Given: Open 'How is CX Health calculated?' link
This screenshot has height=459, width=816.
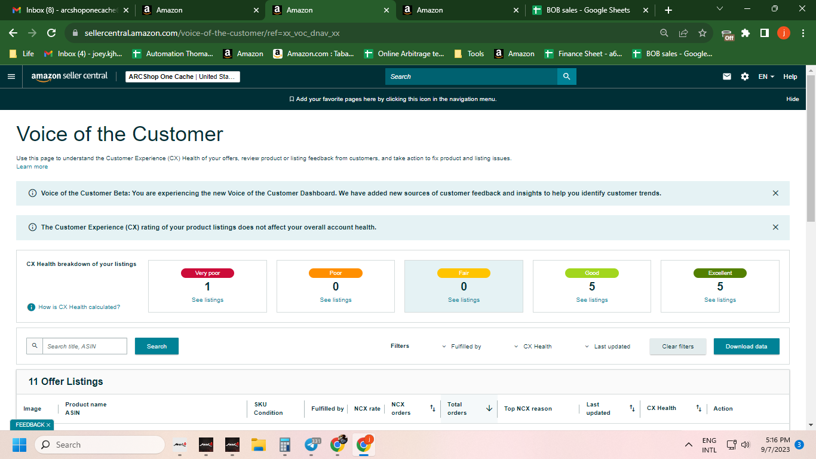Looking at the screenshot, I should 79,307.
